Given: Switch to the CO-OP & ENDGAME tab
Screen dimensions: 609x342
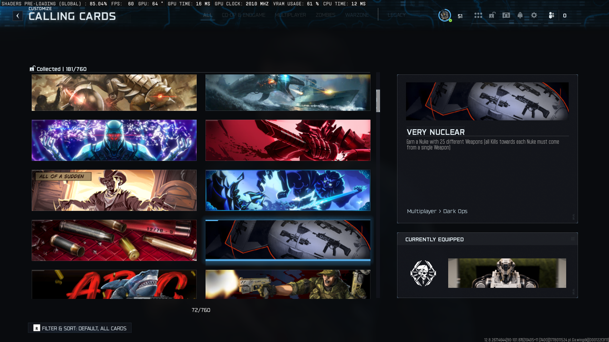Looking at the screenshot, I should pyautogui.click(x=244, y=15).
